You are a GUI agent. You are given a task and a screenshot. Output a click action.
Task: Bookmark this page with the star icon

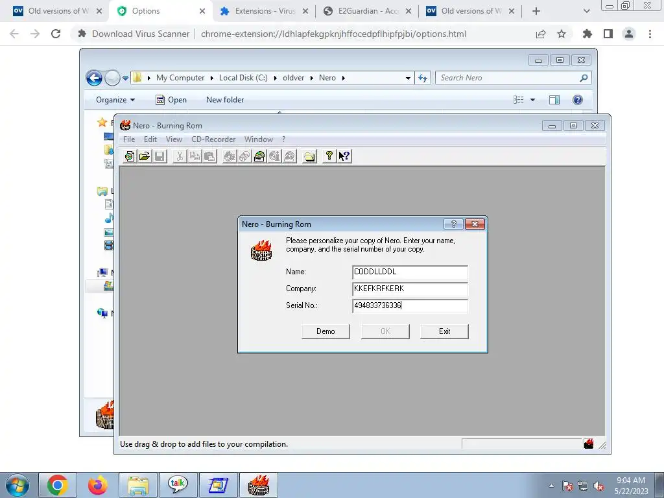(562, 34)
